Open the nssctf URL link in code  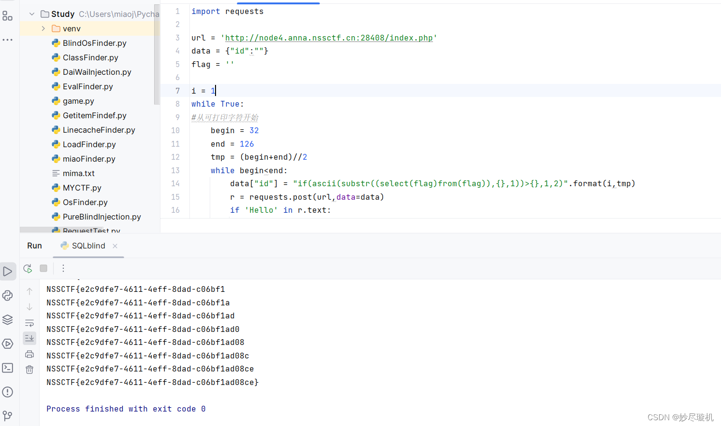point(329,38)
